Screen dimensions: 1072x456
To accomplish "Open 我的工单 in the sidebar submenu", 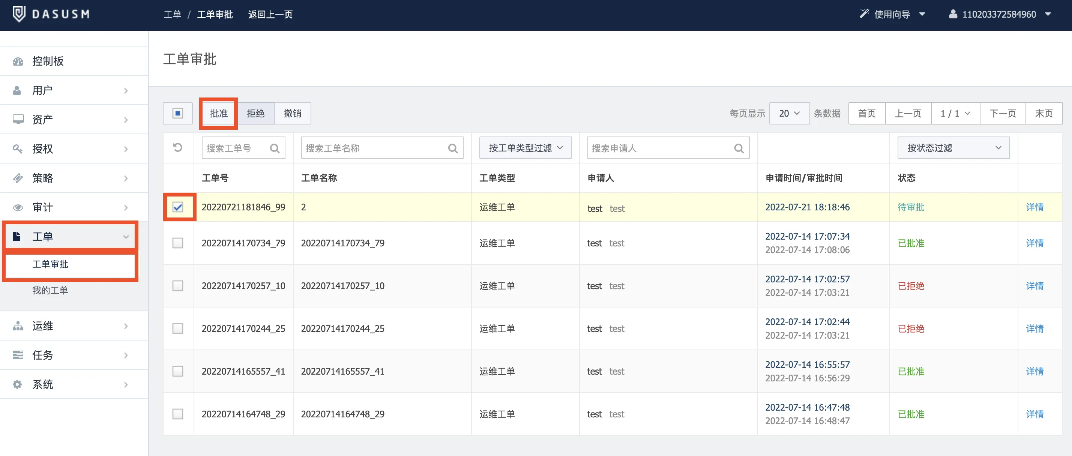I will click(x=50, y=290).
